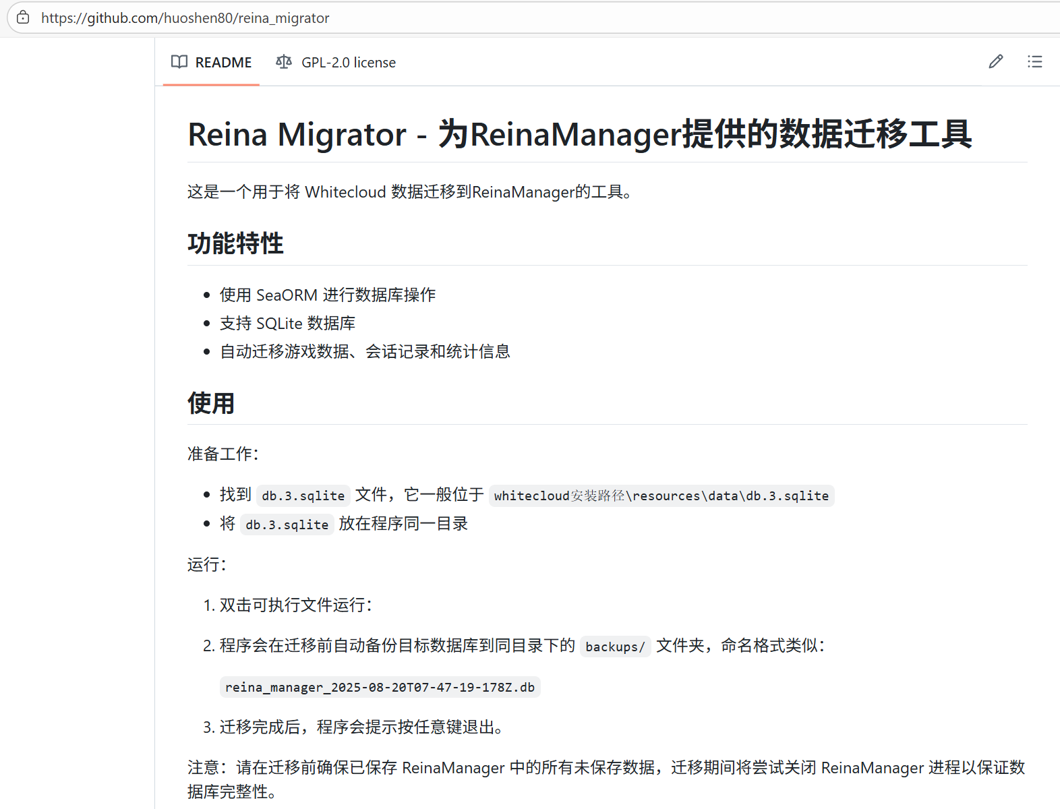Click the pencil icon to edit README
This screenshot has width=1060, height=809.
click(995, 62)
